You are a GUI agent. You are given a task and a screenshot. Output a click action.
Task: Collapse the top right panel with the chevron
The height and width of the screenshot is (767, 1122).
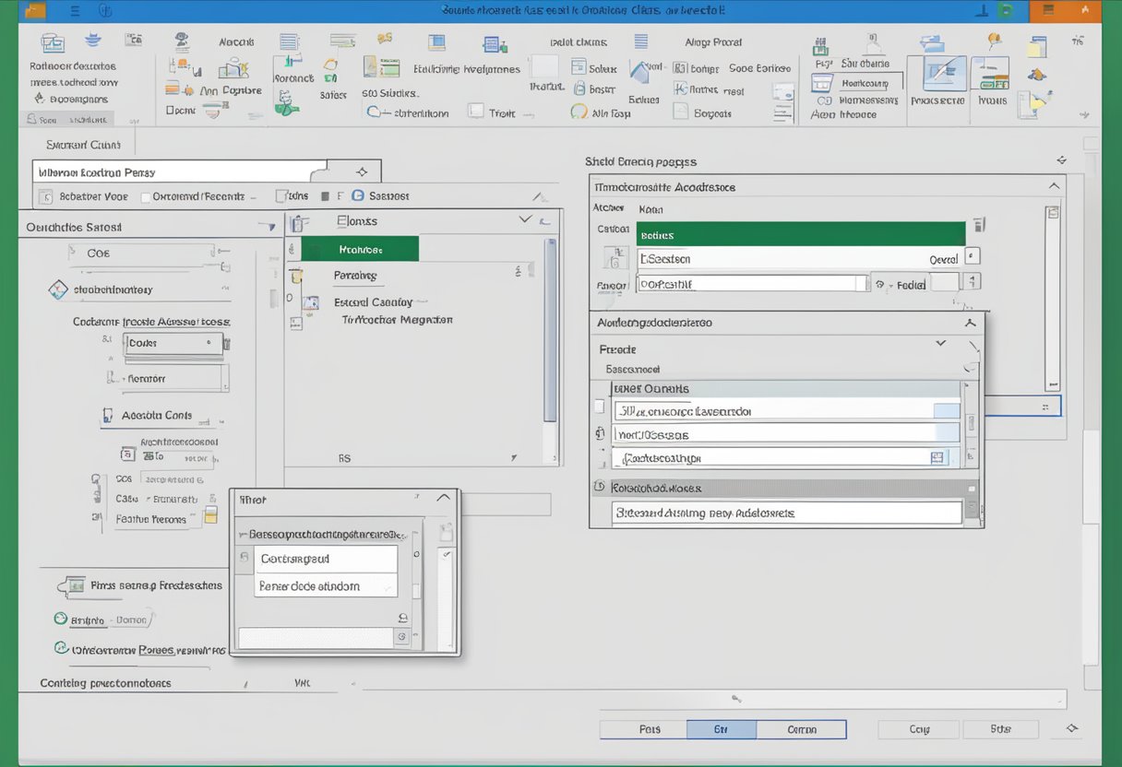(1054, 184)
